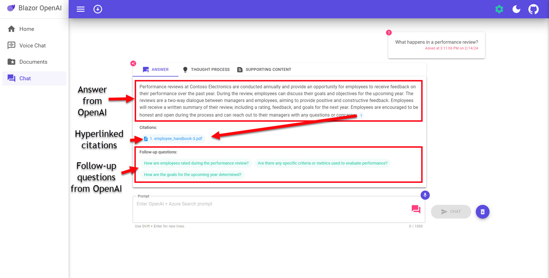Toggle the hamburger navigation menu
Viewport: 549px width, 278px height.
(x=81, y=9)
